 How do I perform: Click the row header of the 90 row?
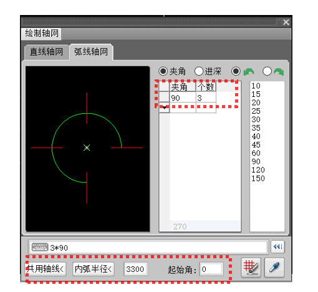tap(164, 98)
